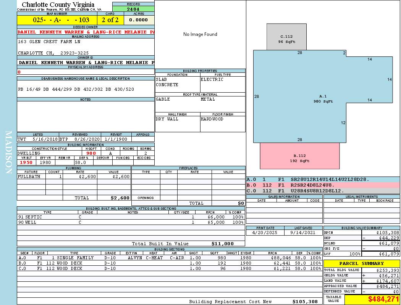Screen dimensions: 401x305
Task: Click the '2 of 2' card indicator
Action: click(110, 20)
